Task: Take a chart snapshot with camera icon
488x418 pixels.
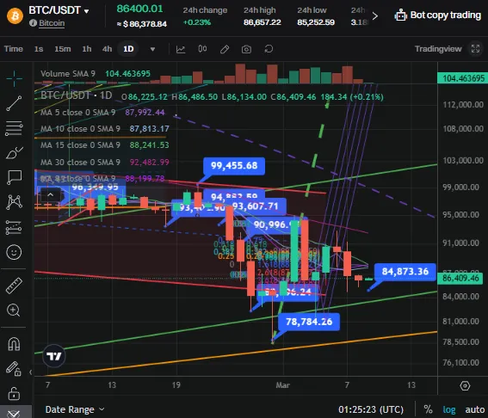Action: pyautogui.click(x=246, y=49)
